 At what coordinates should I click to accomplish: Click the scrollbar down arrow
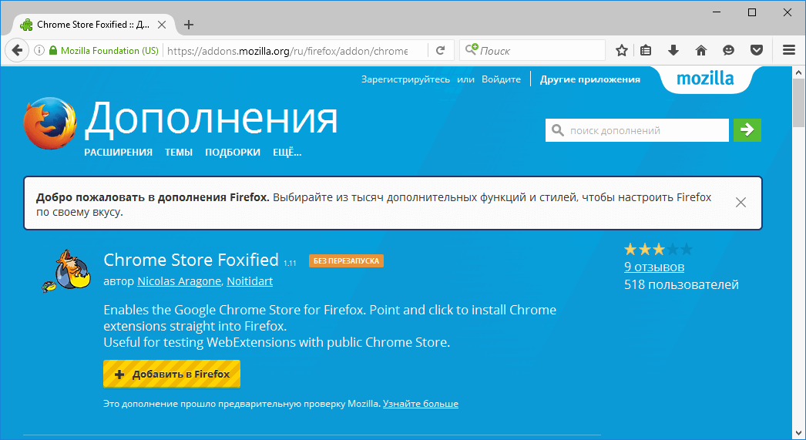point(798,433)
